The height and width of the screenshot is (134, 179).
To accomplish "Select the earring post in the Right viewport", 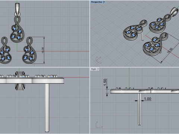I will (x=139, y=109).
